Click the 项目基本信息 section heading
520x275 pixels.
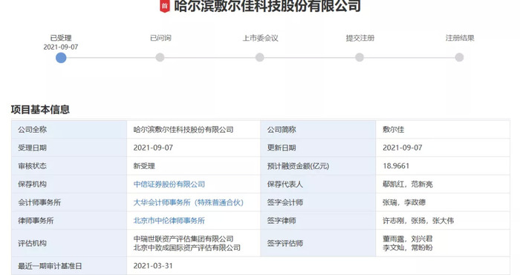(x=40, y=110)
